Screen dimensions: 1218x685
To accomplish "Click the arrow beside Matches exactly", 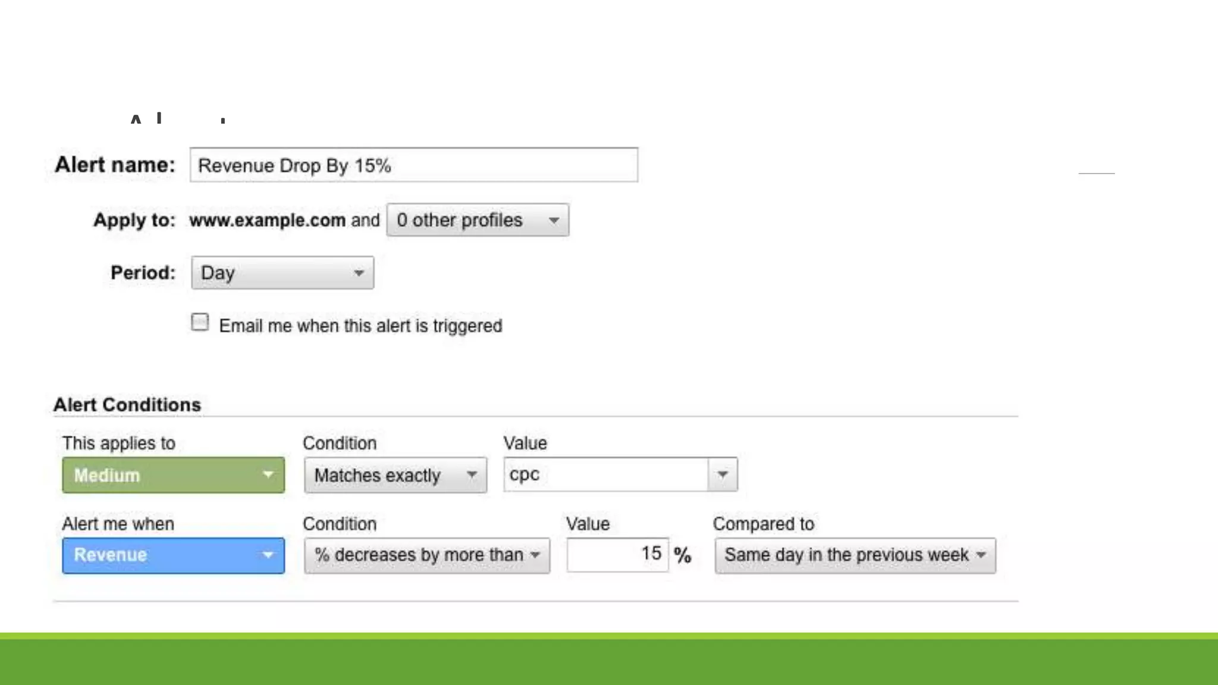I will pyautogui.click(x=472, y=475).
